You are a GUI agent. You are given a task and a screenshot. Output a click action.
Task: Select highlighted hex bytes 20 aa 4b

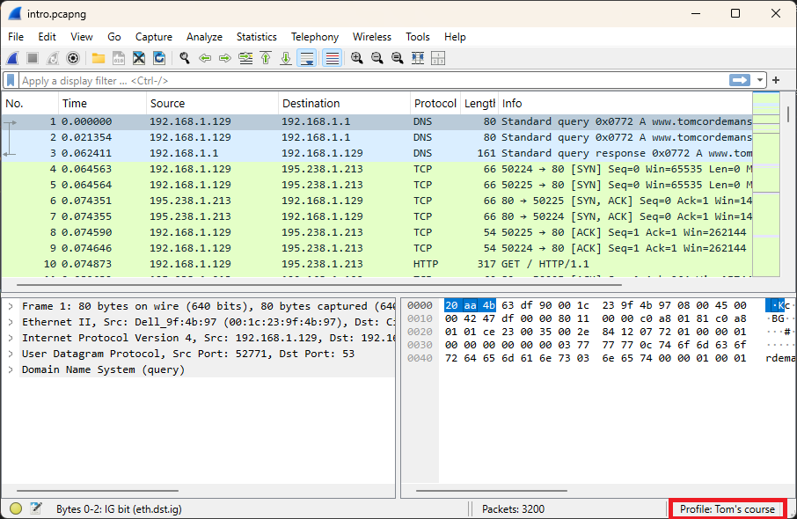pyautogui.click(x=470, y=305)
